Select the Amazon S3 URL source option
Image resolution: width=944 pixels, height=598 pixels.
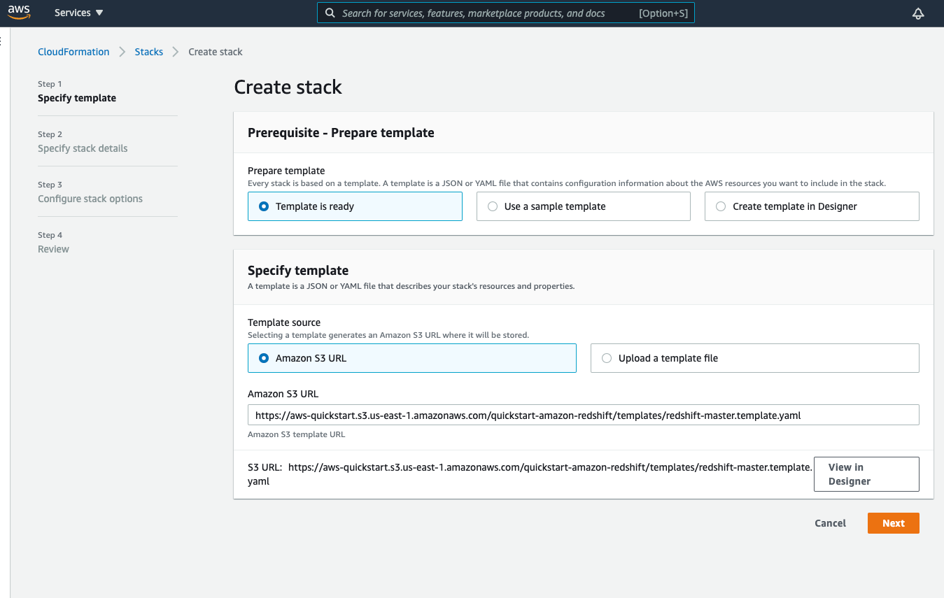pos(411,358)
